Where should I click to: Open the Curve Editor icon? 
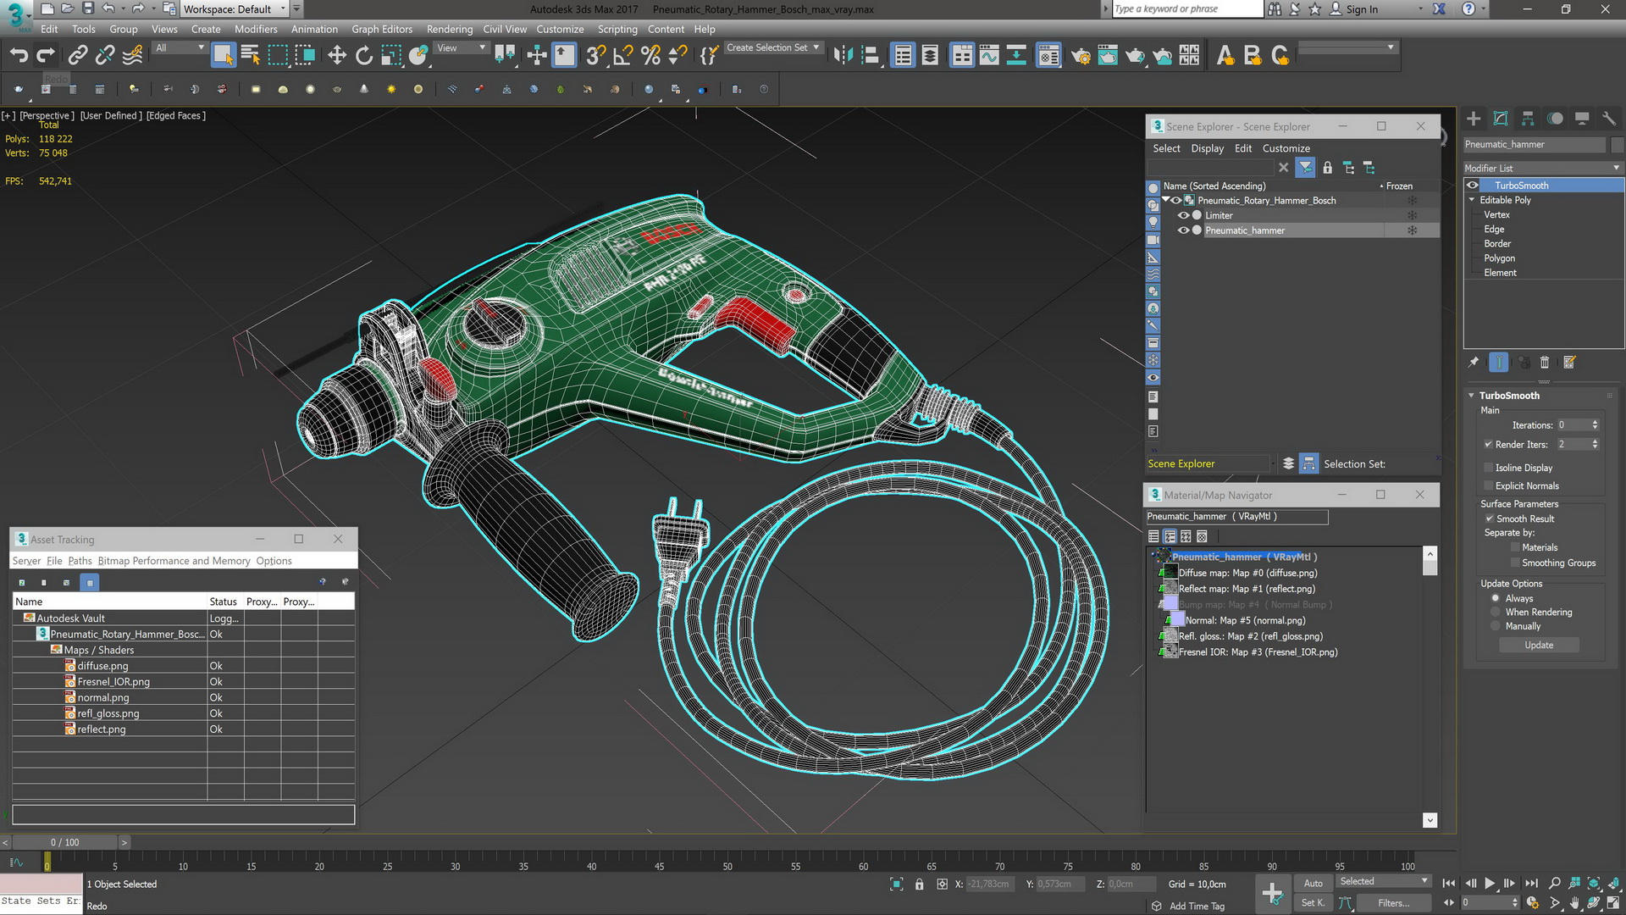point(989,56)
